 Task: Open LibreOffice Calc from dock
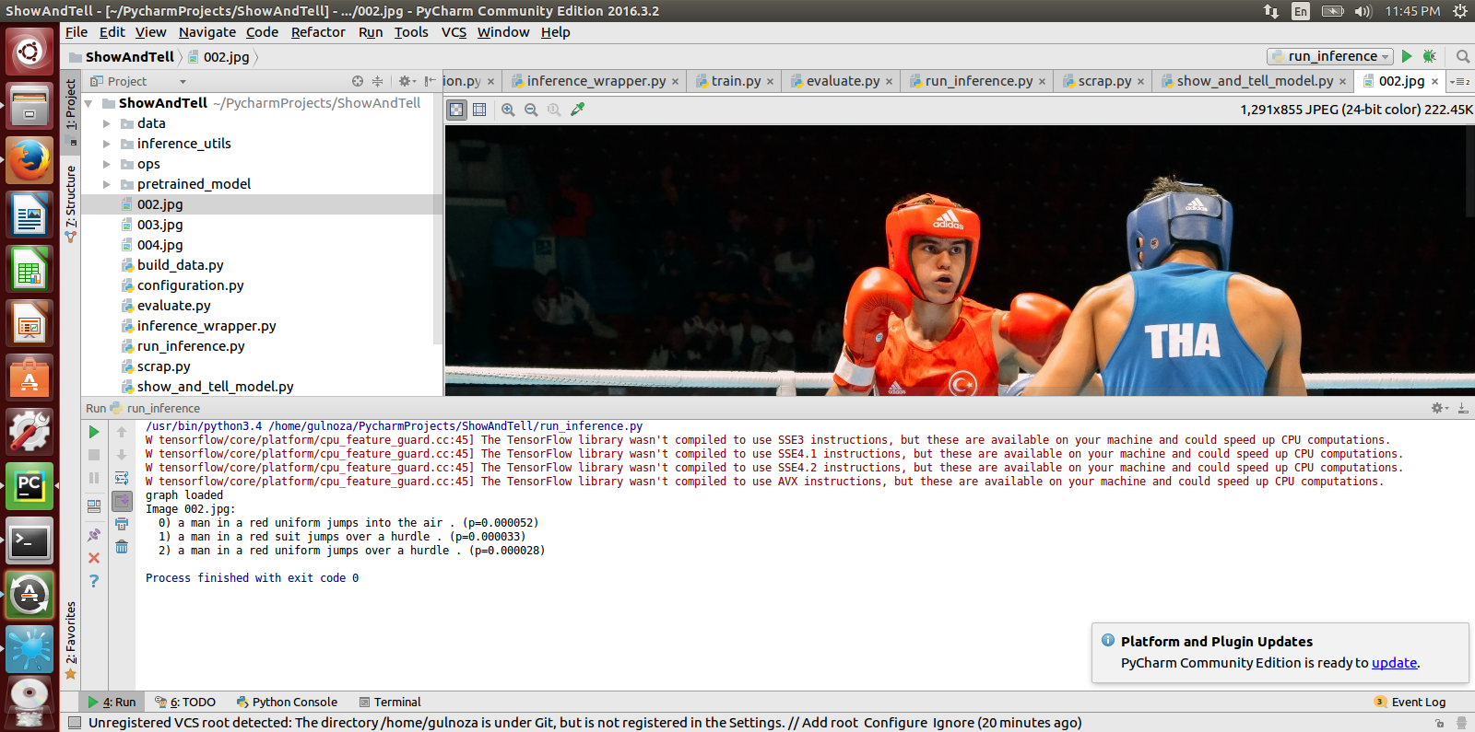29,270
